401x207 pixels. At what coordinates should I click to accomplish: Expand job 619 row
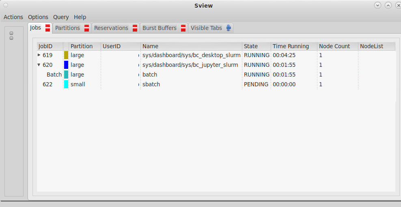[x=39, y=55]
